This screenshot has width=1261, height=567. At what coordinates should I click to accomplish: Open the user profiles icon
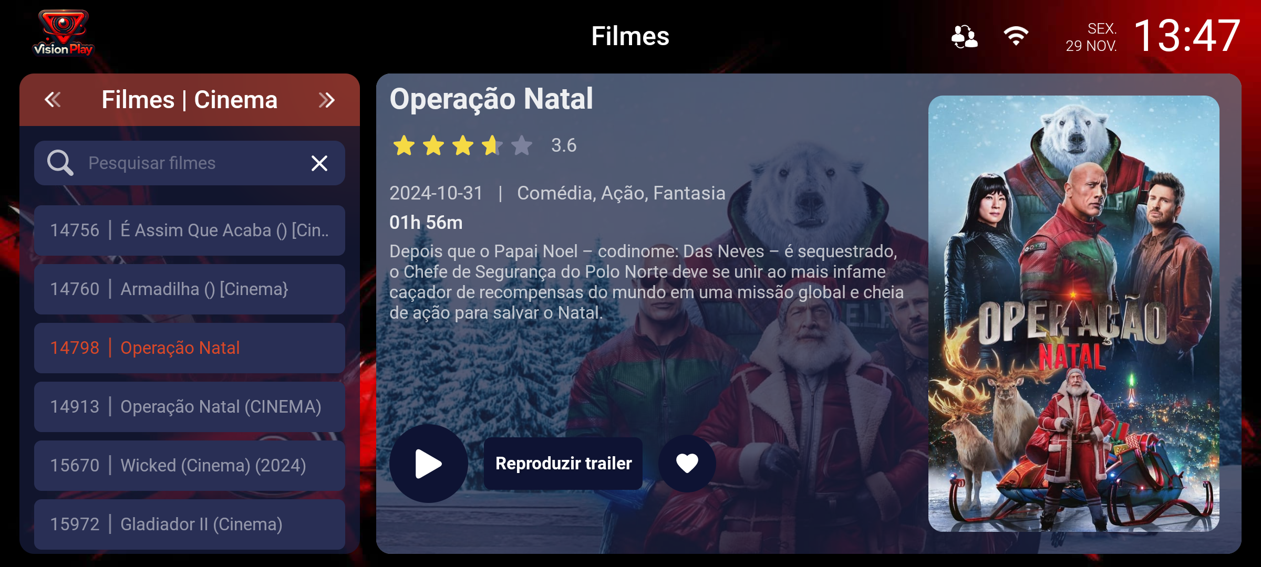(965, 37)
